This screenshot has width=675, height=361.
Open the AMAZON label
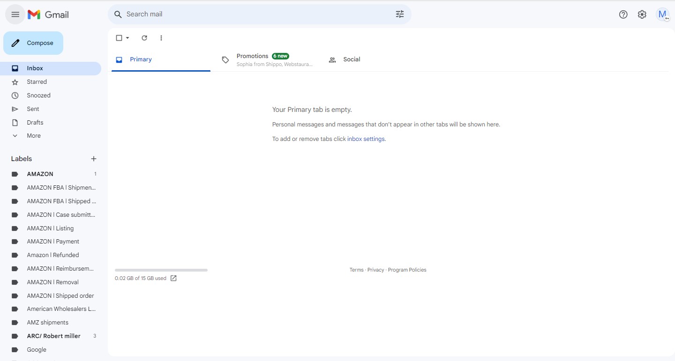pos(51,174)
